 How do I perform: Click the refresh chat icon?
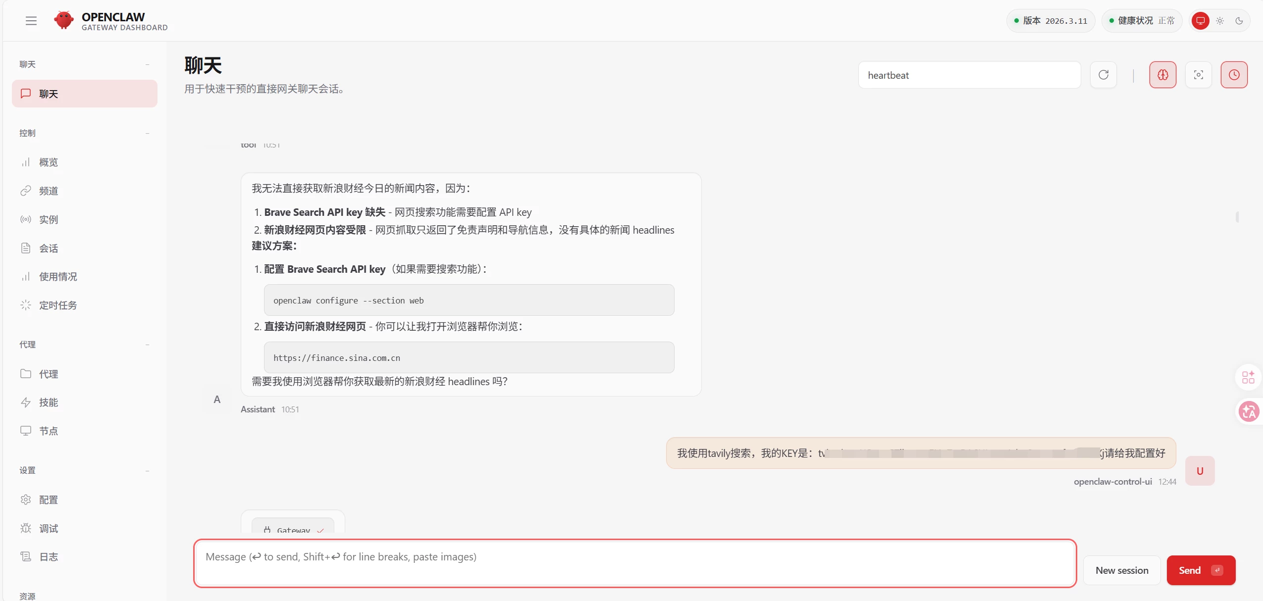point(1104,75)
